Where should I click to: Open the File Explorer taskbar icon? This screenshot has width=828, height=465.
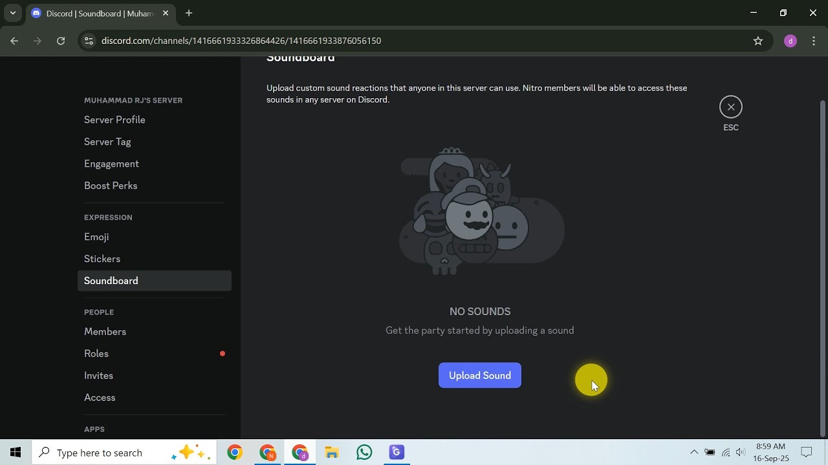coord(332,453)
